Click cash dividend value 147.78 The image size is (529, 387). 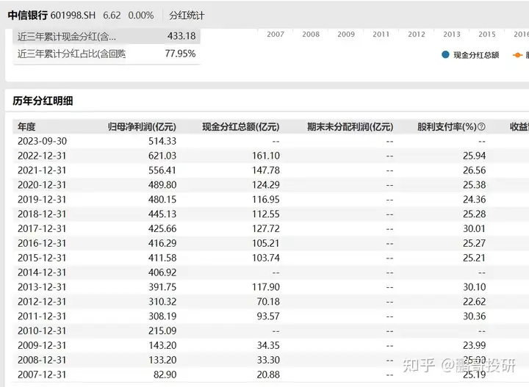(266, 170)
